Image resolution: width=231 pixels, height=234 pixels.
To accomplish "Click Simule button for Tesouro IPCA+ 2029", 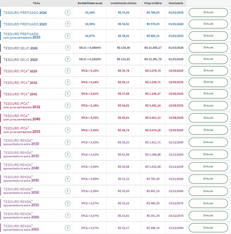I will [208, 71].
